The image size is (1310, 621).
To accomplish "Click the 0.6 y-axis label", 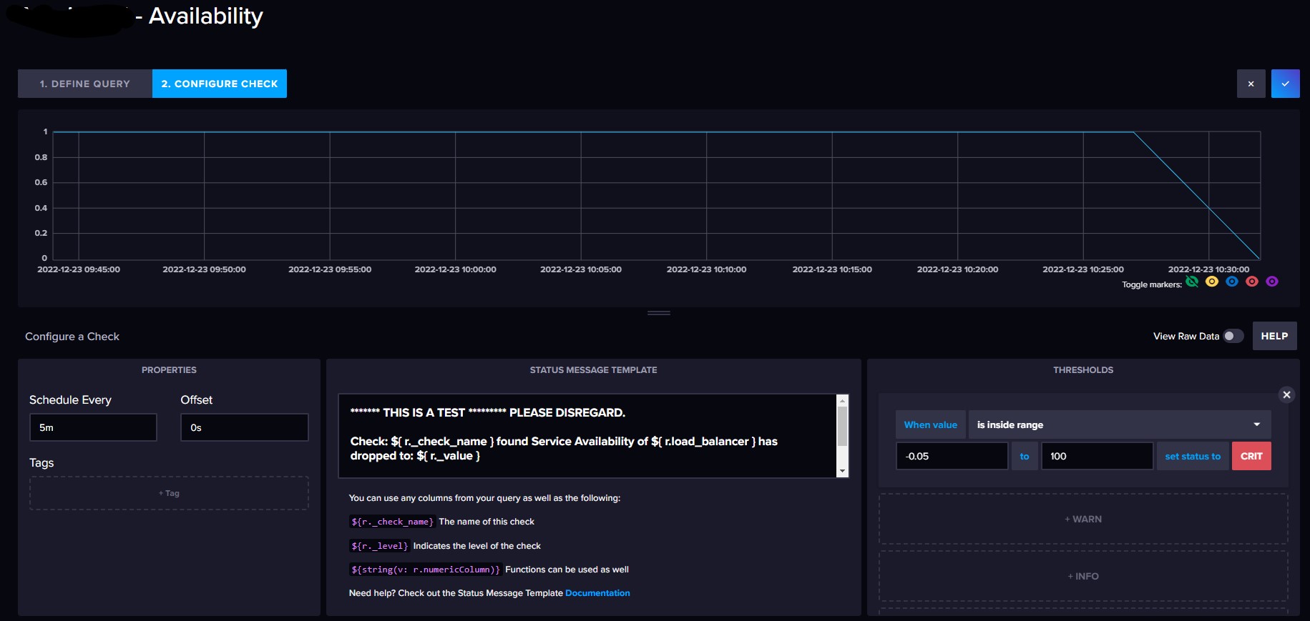I will 41,182.
